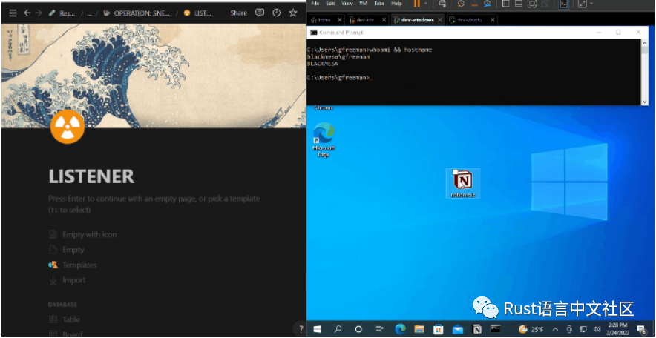Close the dev-ubuntu tab
This screenshot has height=338, width=656.
(x=493, y=19)
